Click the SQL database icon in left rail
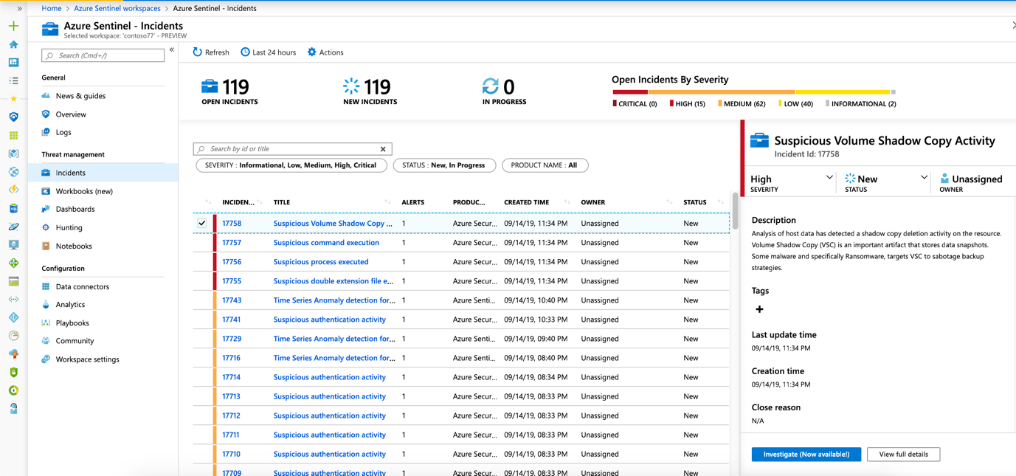Viewport: 1016px width, 476px height. (x=13, y=209)
